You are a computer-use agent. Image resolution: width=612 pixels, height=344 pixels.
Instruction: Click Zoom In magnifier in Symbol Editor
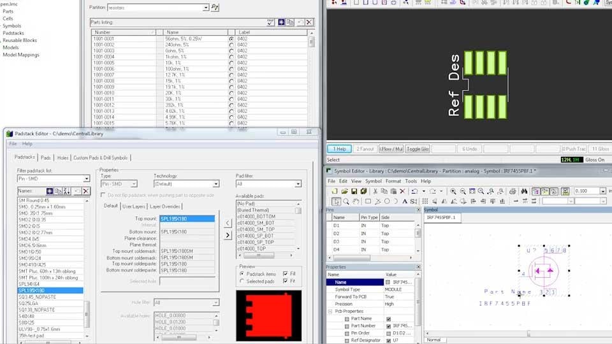tap(453, 191)
